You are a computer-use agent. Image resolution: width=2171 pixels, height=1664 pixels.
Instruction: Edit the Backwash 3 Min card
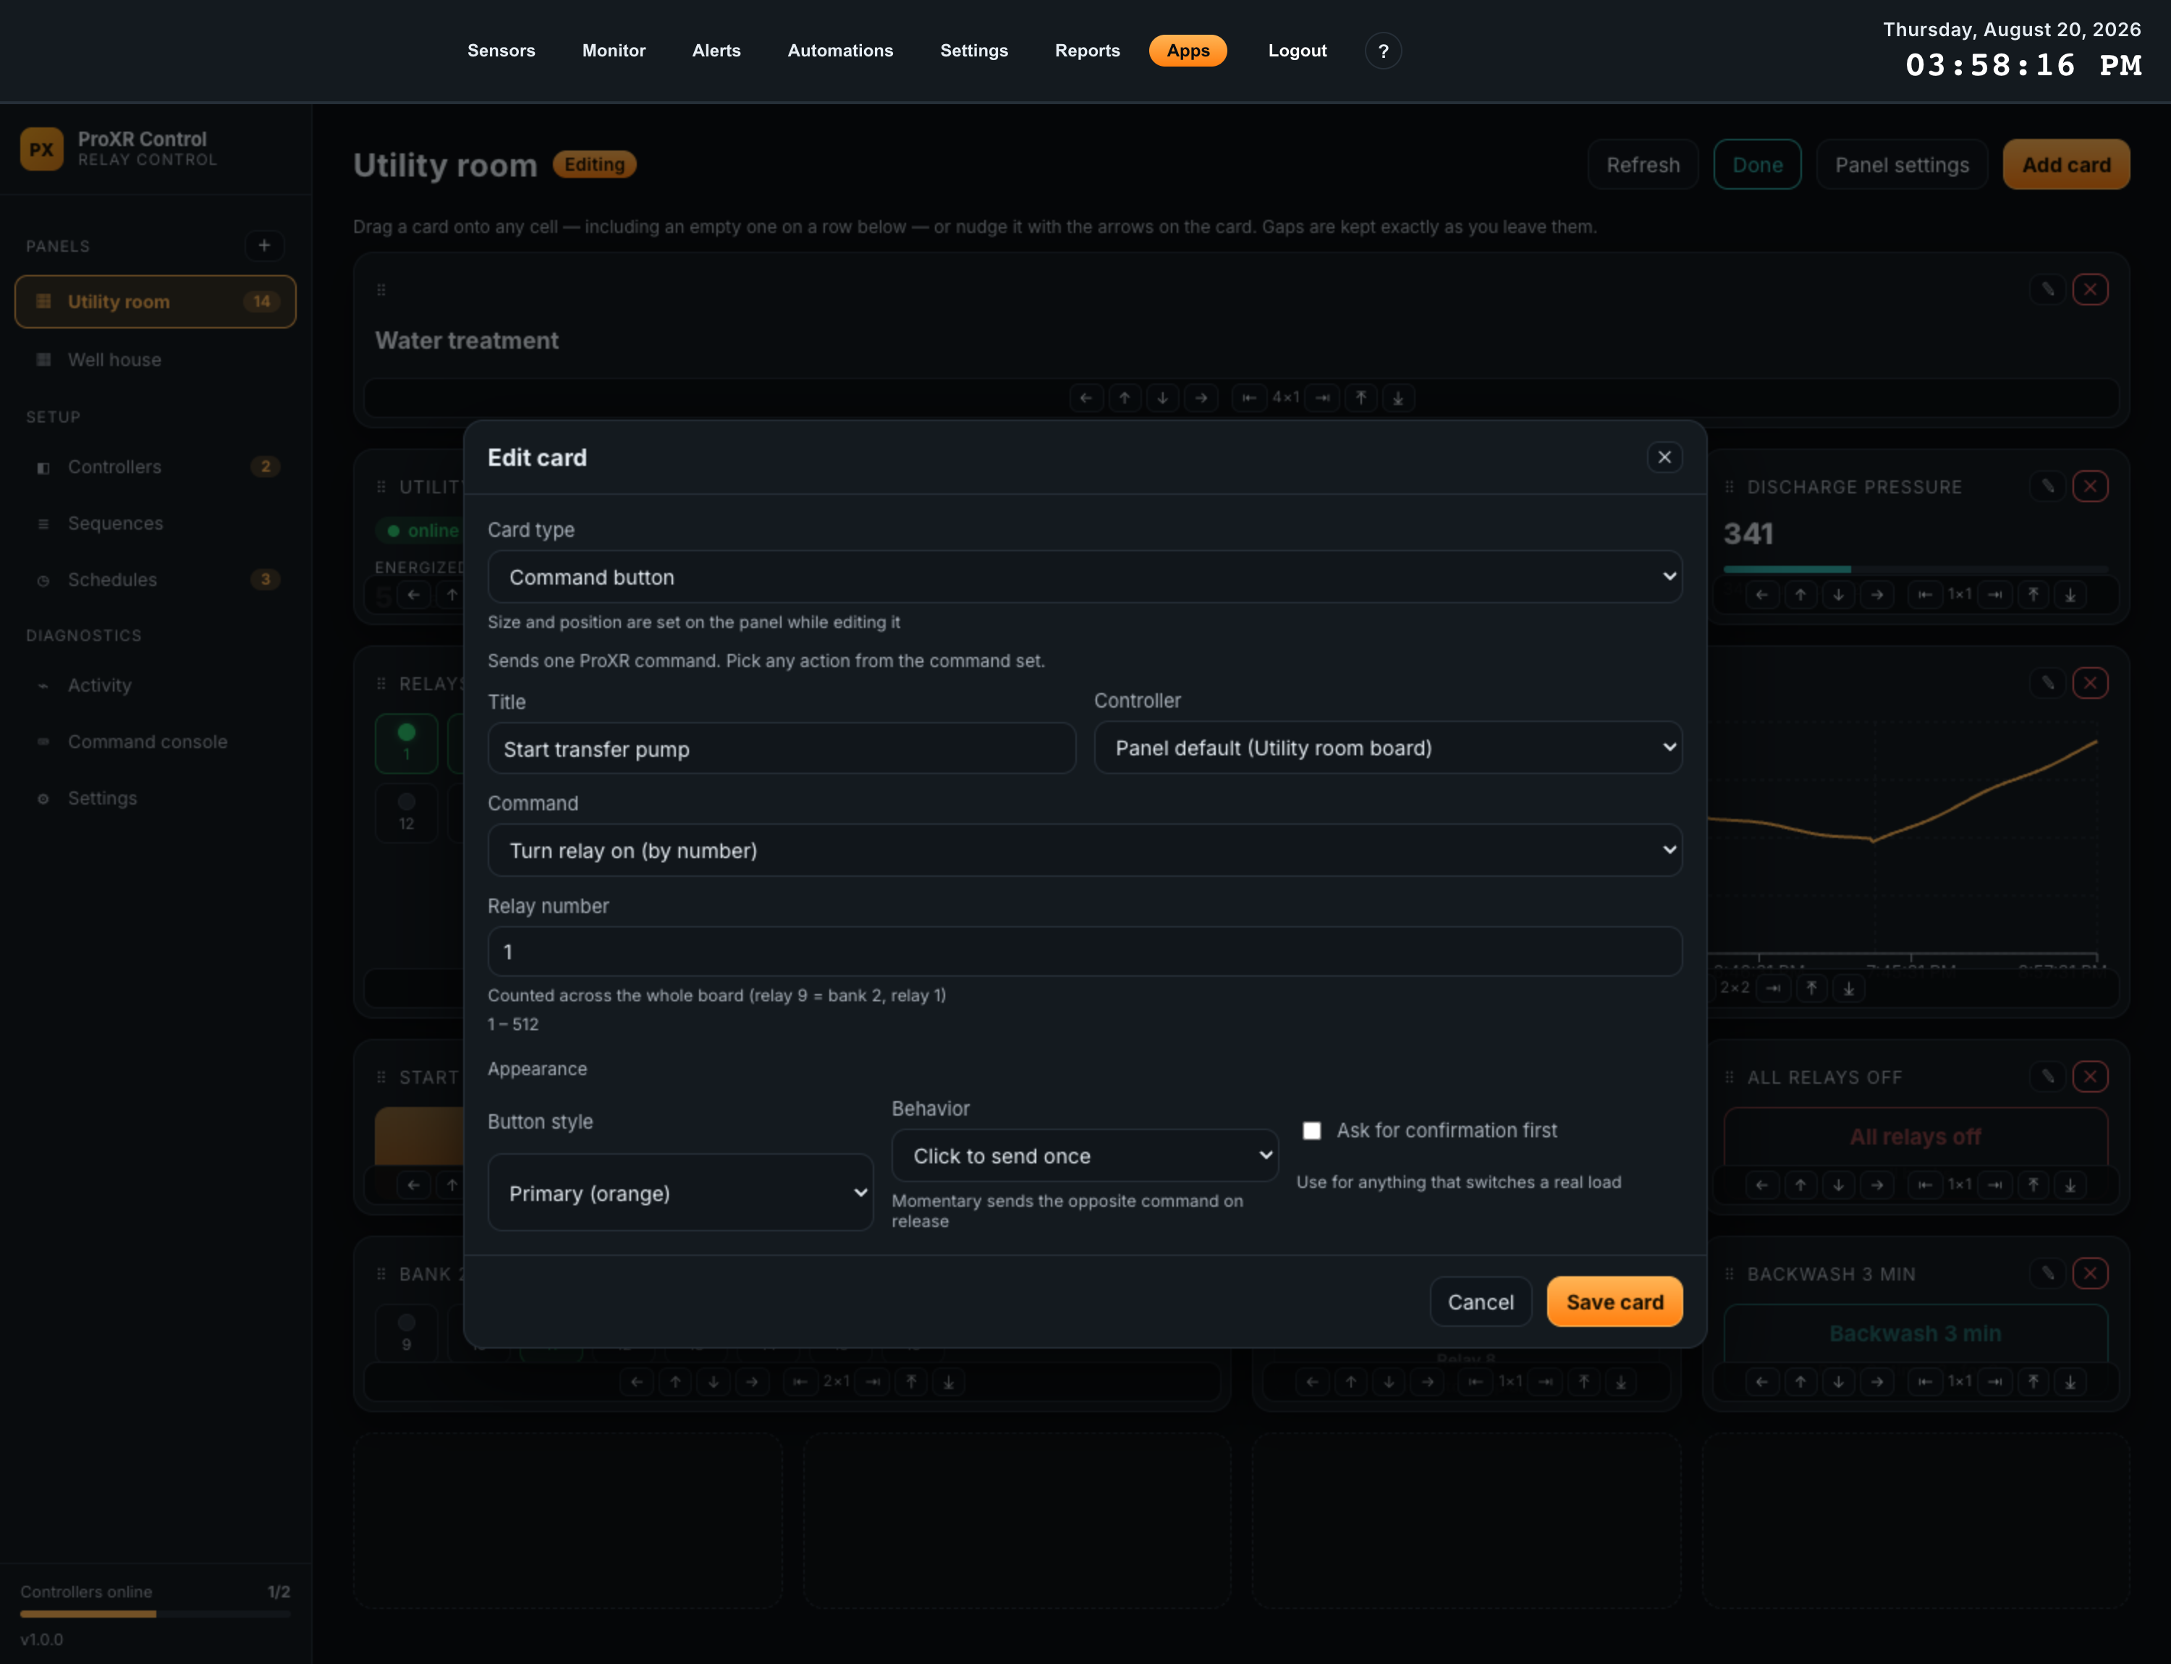pos(2047,1273)
